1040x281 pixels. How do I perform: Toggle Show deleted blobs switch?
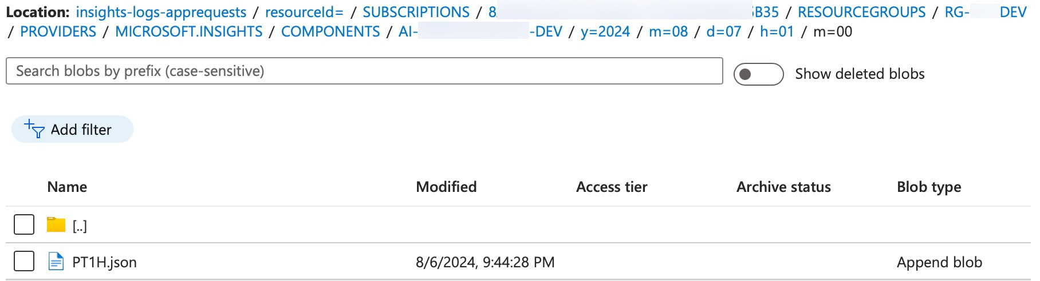click(758, 74)
